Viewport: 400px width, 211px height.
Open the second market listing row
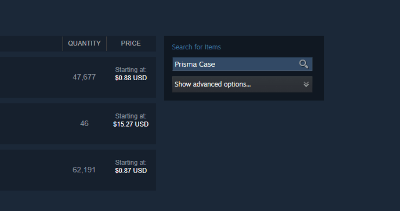tap(78, 123)
